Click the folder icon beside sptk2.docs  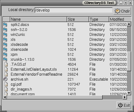pos(5,25)
